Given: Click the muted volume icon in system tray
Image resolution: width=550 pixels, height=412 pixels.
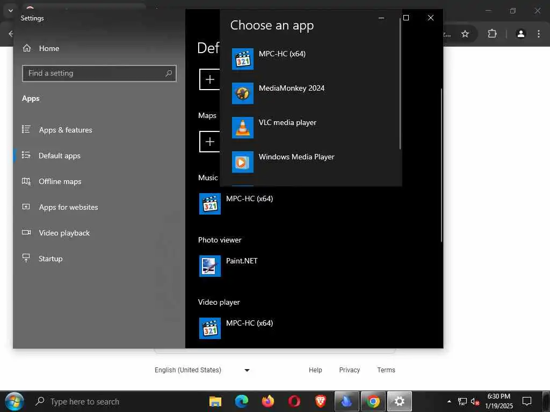Looking at the screenshot, I should [x=475, y=401].
